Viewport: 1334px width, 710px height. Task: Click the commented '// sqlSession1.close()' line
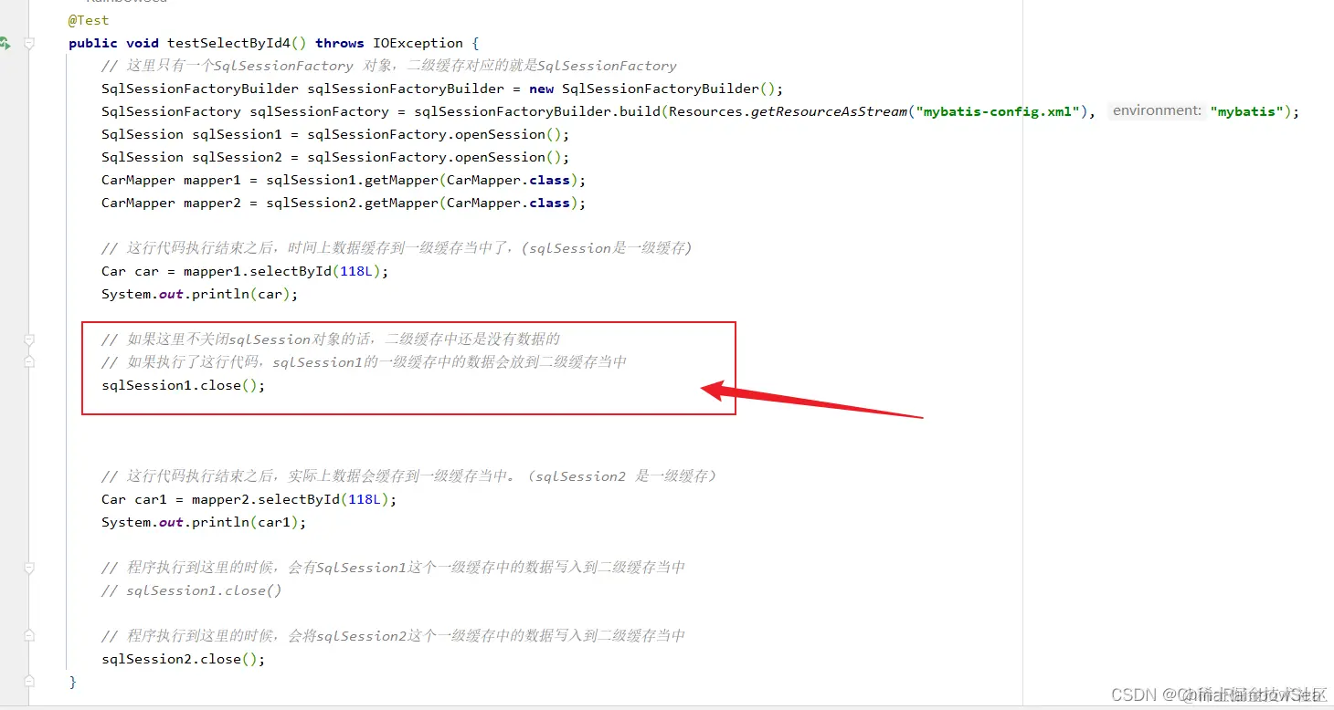click(192, 590)
